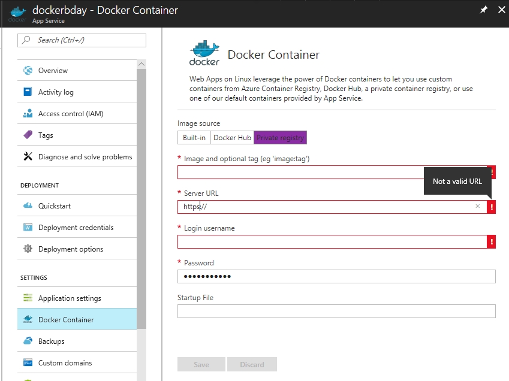Screen dimensions: 509x381
Task: Click the Startup File field
Action: (x=336, y=311)
